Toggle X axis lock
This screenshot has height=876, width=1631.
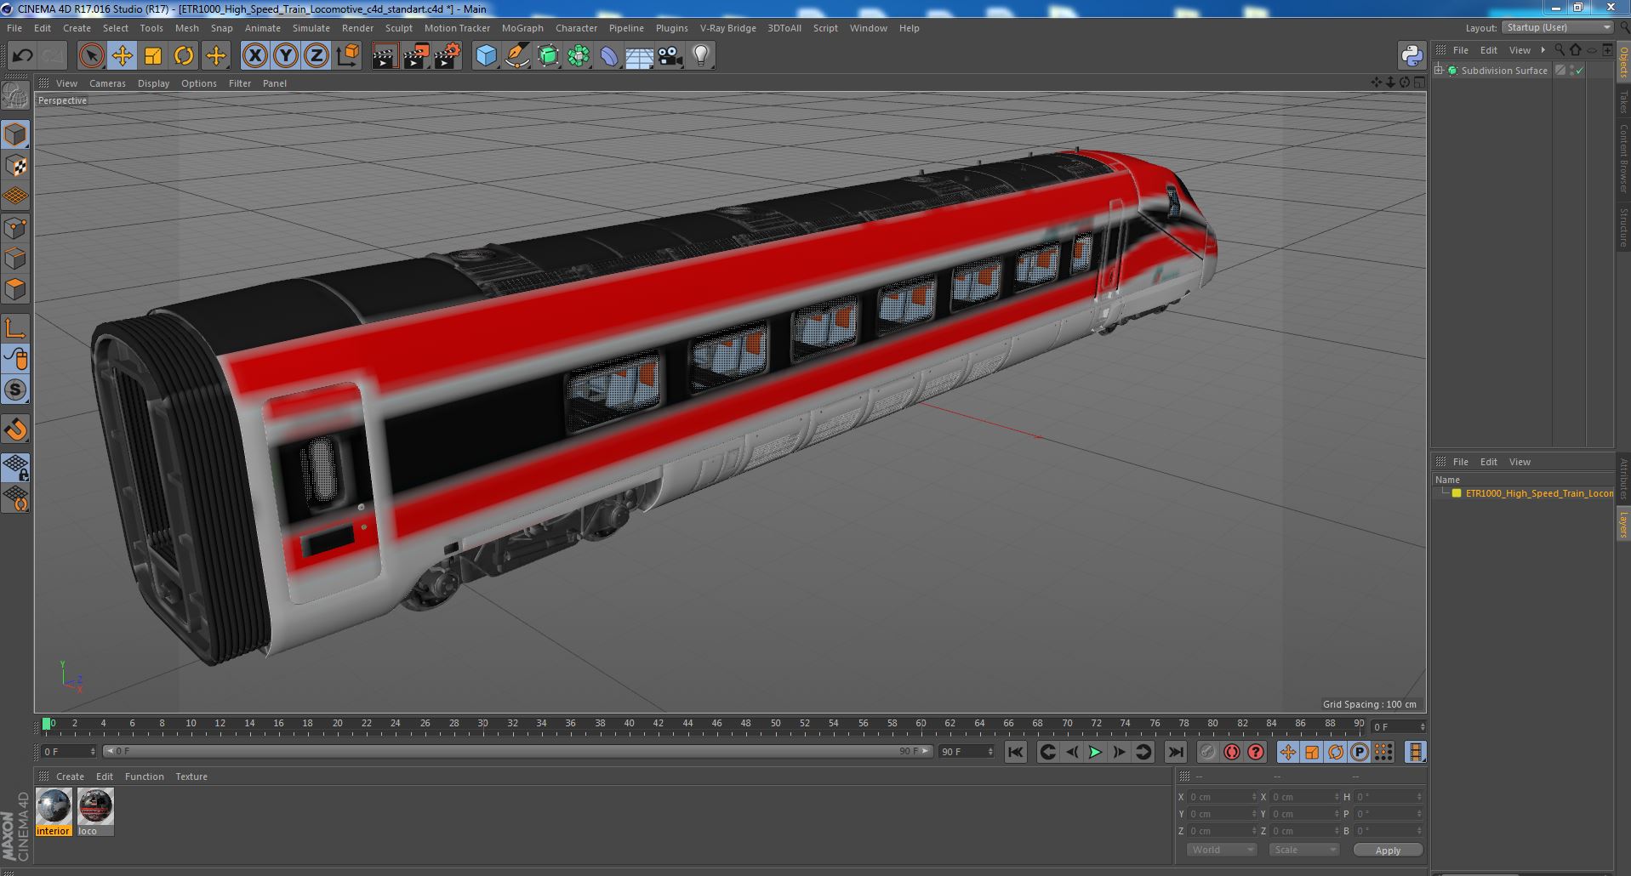pos(254,56)
